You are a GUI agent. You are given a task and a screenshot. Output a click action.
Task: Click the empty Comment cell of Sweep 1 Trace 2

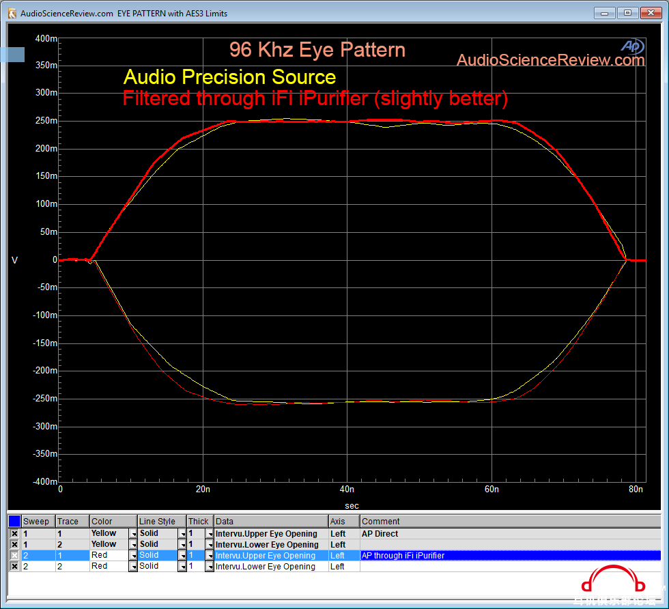pyautogui.click(x=511, y=545)
